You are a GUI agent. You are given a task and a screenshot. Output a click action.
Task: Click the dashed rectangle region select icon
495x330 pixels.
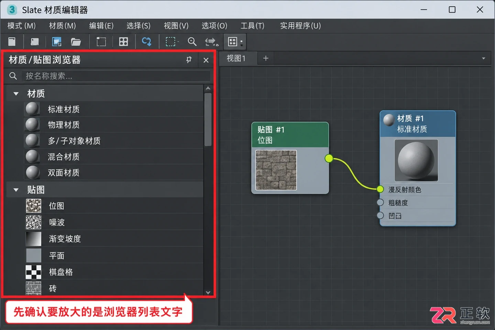[x=171, y=42]
